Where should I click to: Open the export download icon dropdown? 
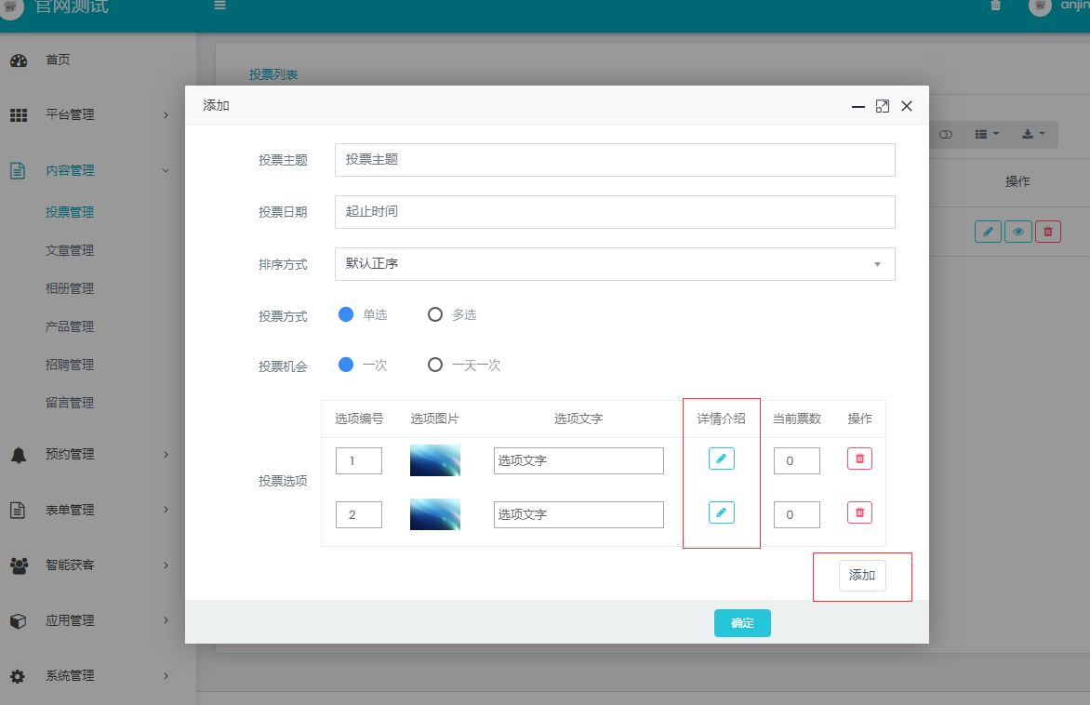1033,135
